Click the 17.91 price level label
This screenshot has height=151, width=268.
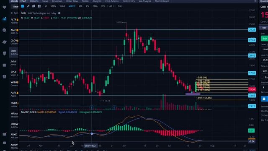coord(252,73)
